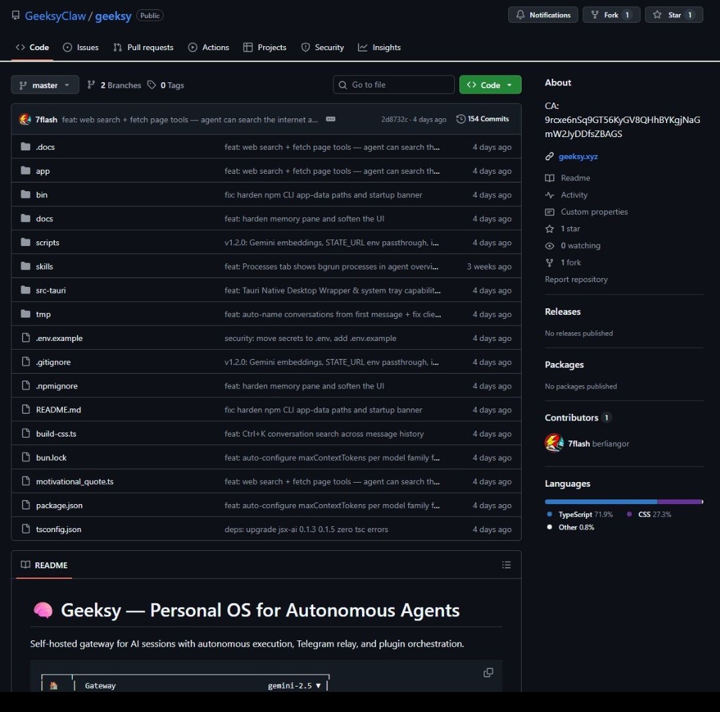Select the Code tab
Image resolution: width=720 pixels, height=712 pixels.
32,47
